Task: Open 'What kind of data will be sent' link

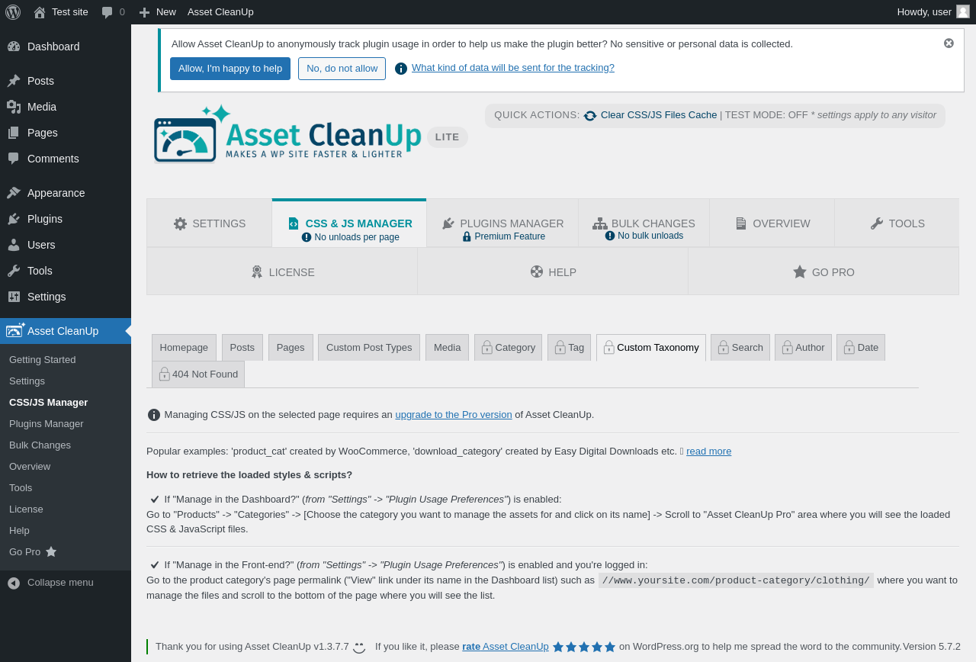Action: 513,67
